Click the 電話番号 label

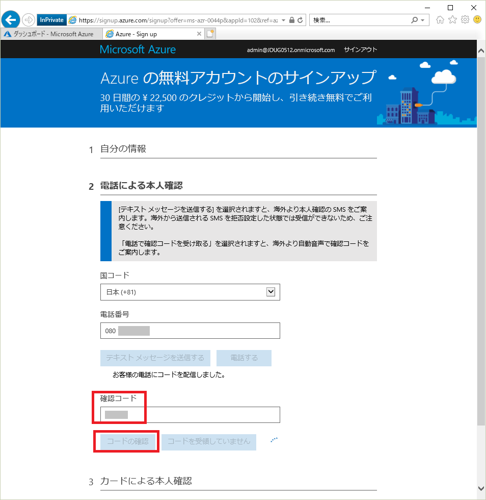pos(115,314)
